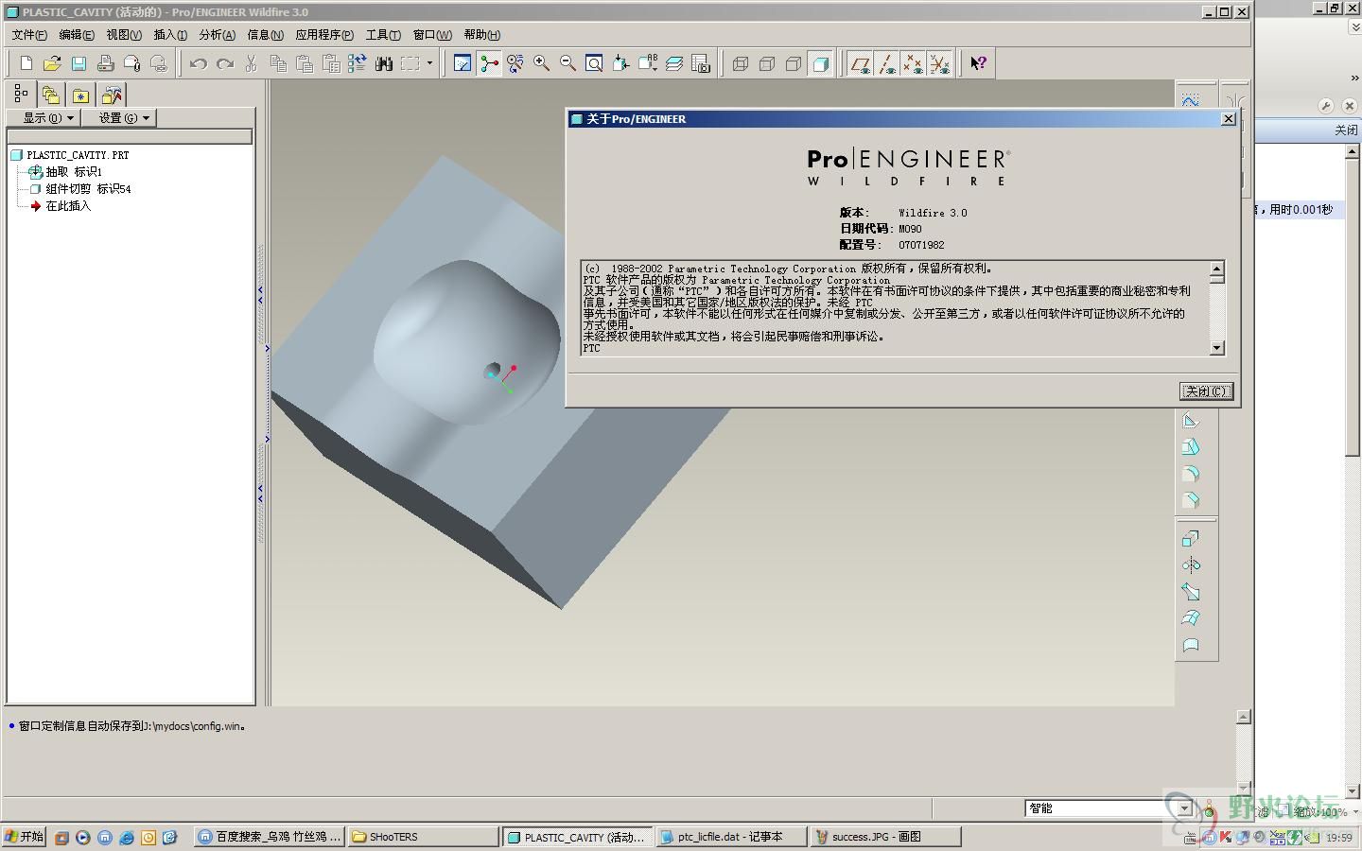Open the saved view list dropdown

click(648, 63)
